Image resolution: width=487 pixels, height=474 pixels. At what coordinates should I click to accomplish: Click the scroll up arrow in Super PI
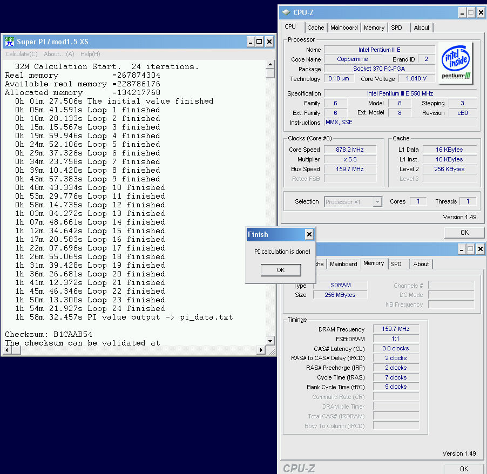(x=270, y=65)
